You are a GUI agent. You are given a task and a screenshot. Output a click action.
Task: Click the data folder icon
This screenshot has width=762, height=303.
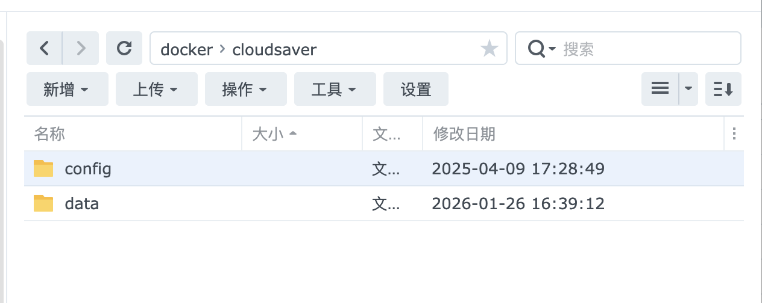tap(43, 203)
